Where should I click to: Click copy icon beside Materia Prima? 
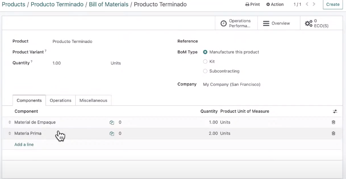(x=112, y=134)
